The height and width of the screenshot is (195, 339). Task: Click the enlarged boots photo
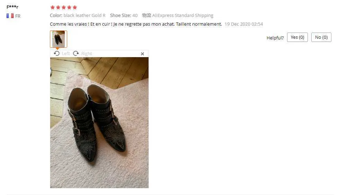point(99,123)
